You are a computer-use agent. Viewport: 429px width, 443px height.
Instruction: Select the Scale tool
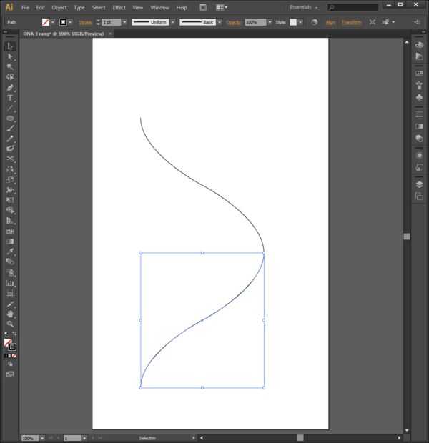pyautogui.click(x=10, y=179)
